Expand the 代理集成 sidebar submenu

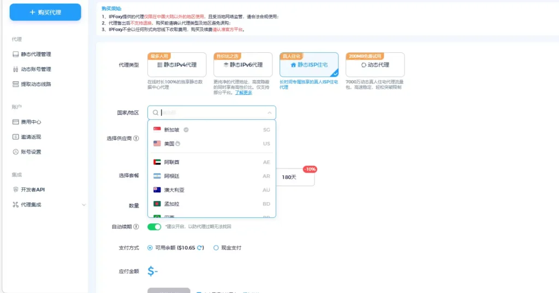84,205
